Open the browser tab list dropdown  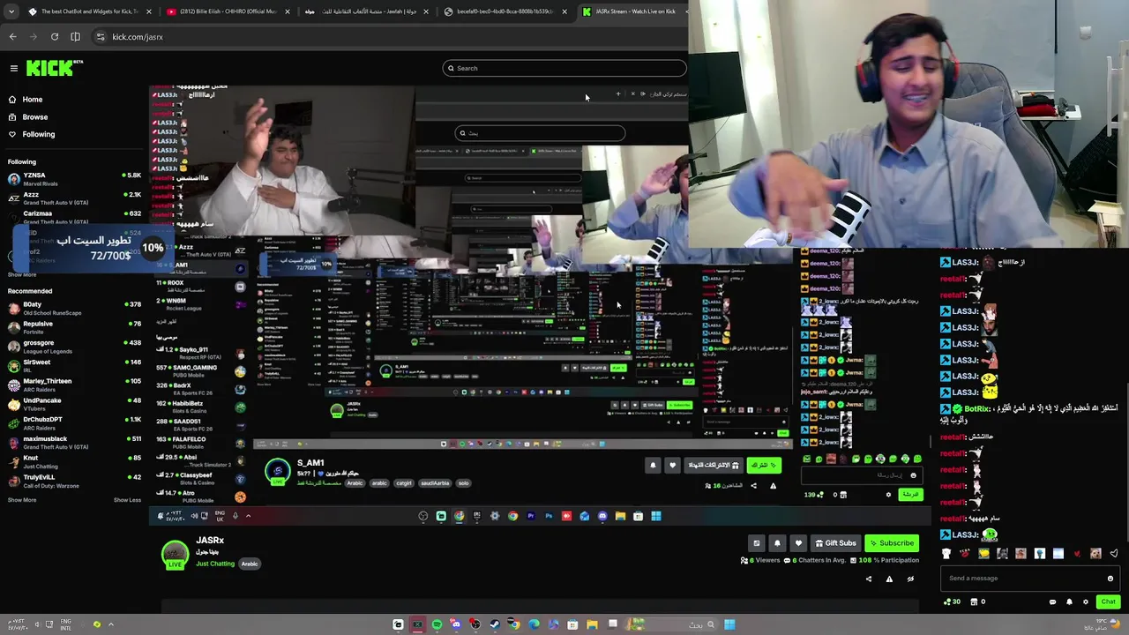tap(11, 11)
